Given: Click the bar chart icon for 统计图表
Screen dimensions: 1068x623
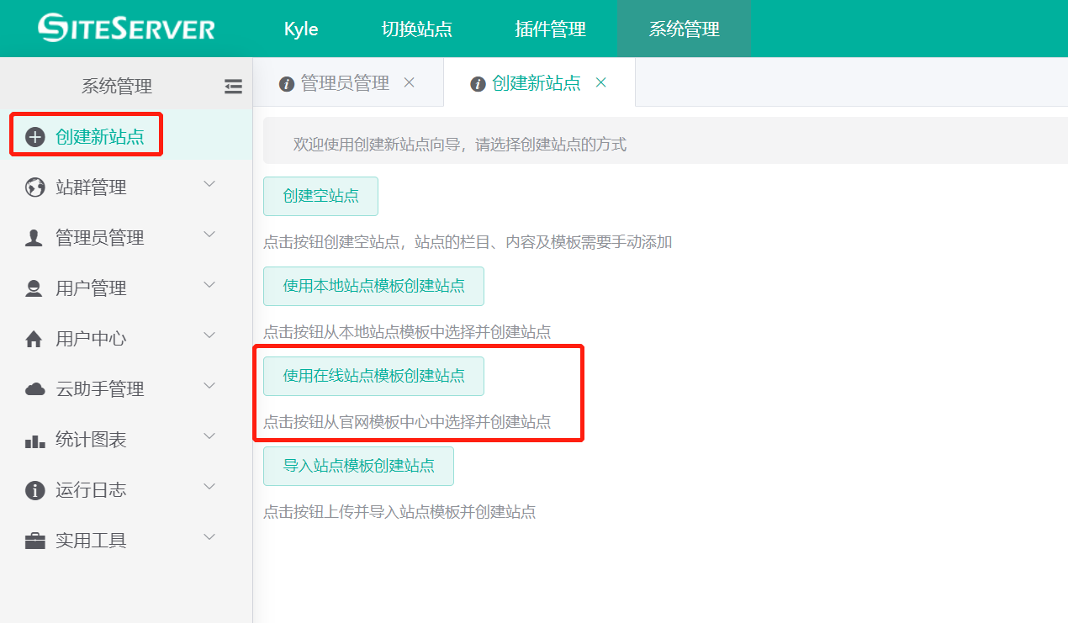Looking at the screenshot, I should (x=34, y=440).
